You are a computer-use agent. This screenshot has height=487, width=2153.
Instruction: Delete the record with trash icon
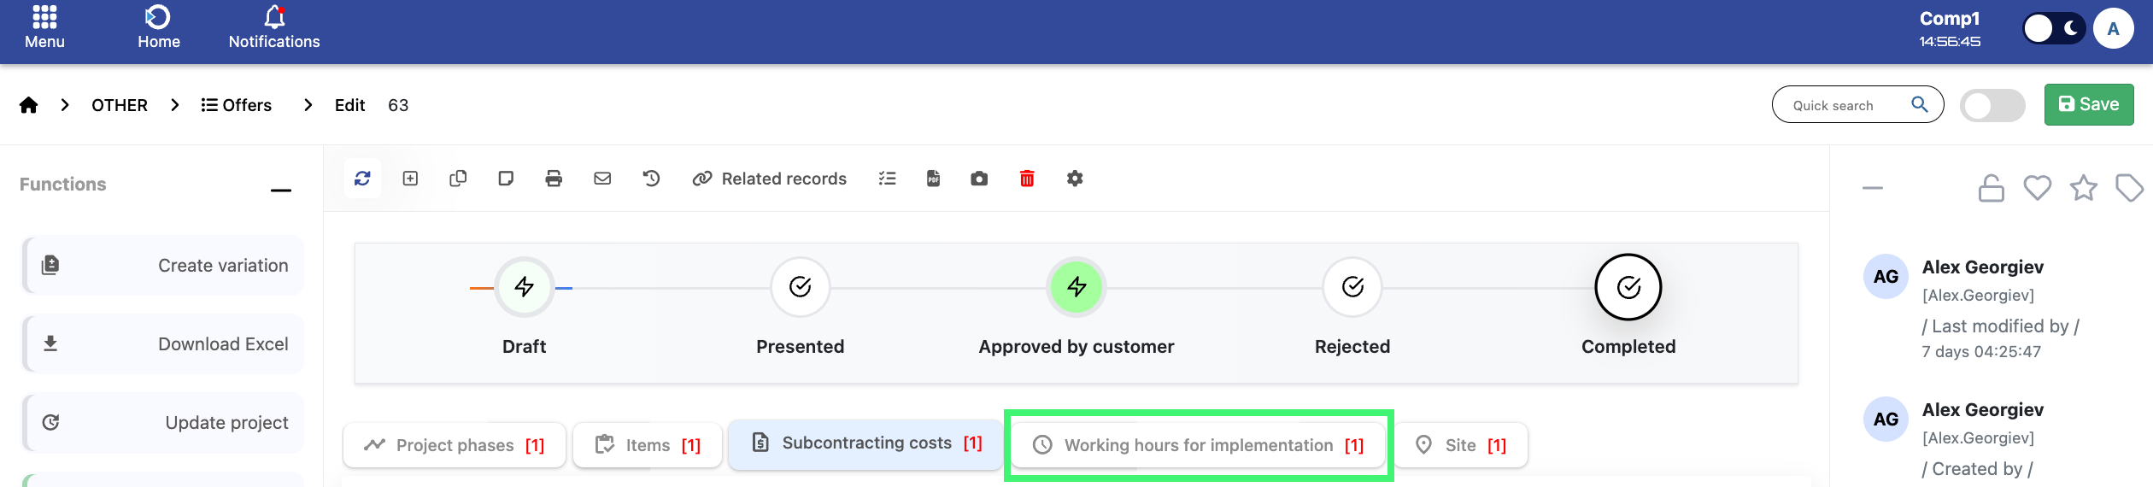pyautogui.click(x=1027, y=178)
